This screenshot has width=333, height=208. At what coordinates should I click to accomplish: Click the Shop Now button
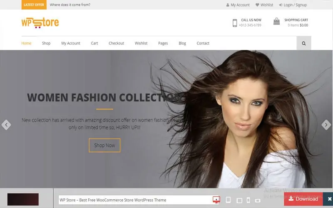tap(104, 145)
